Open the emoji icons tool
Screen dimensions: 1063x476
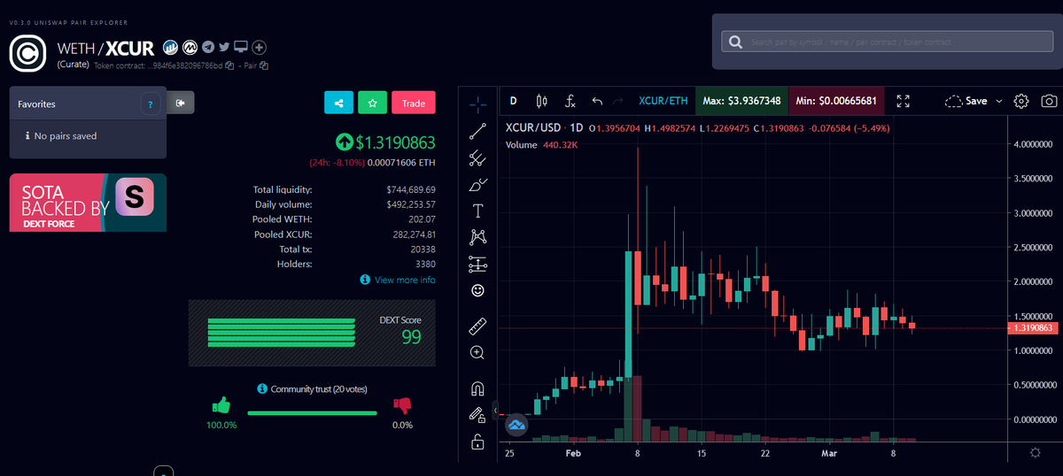(477, 289)
